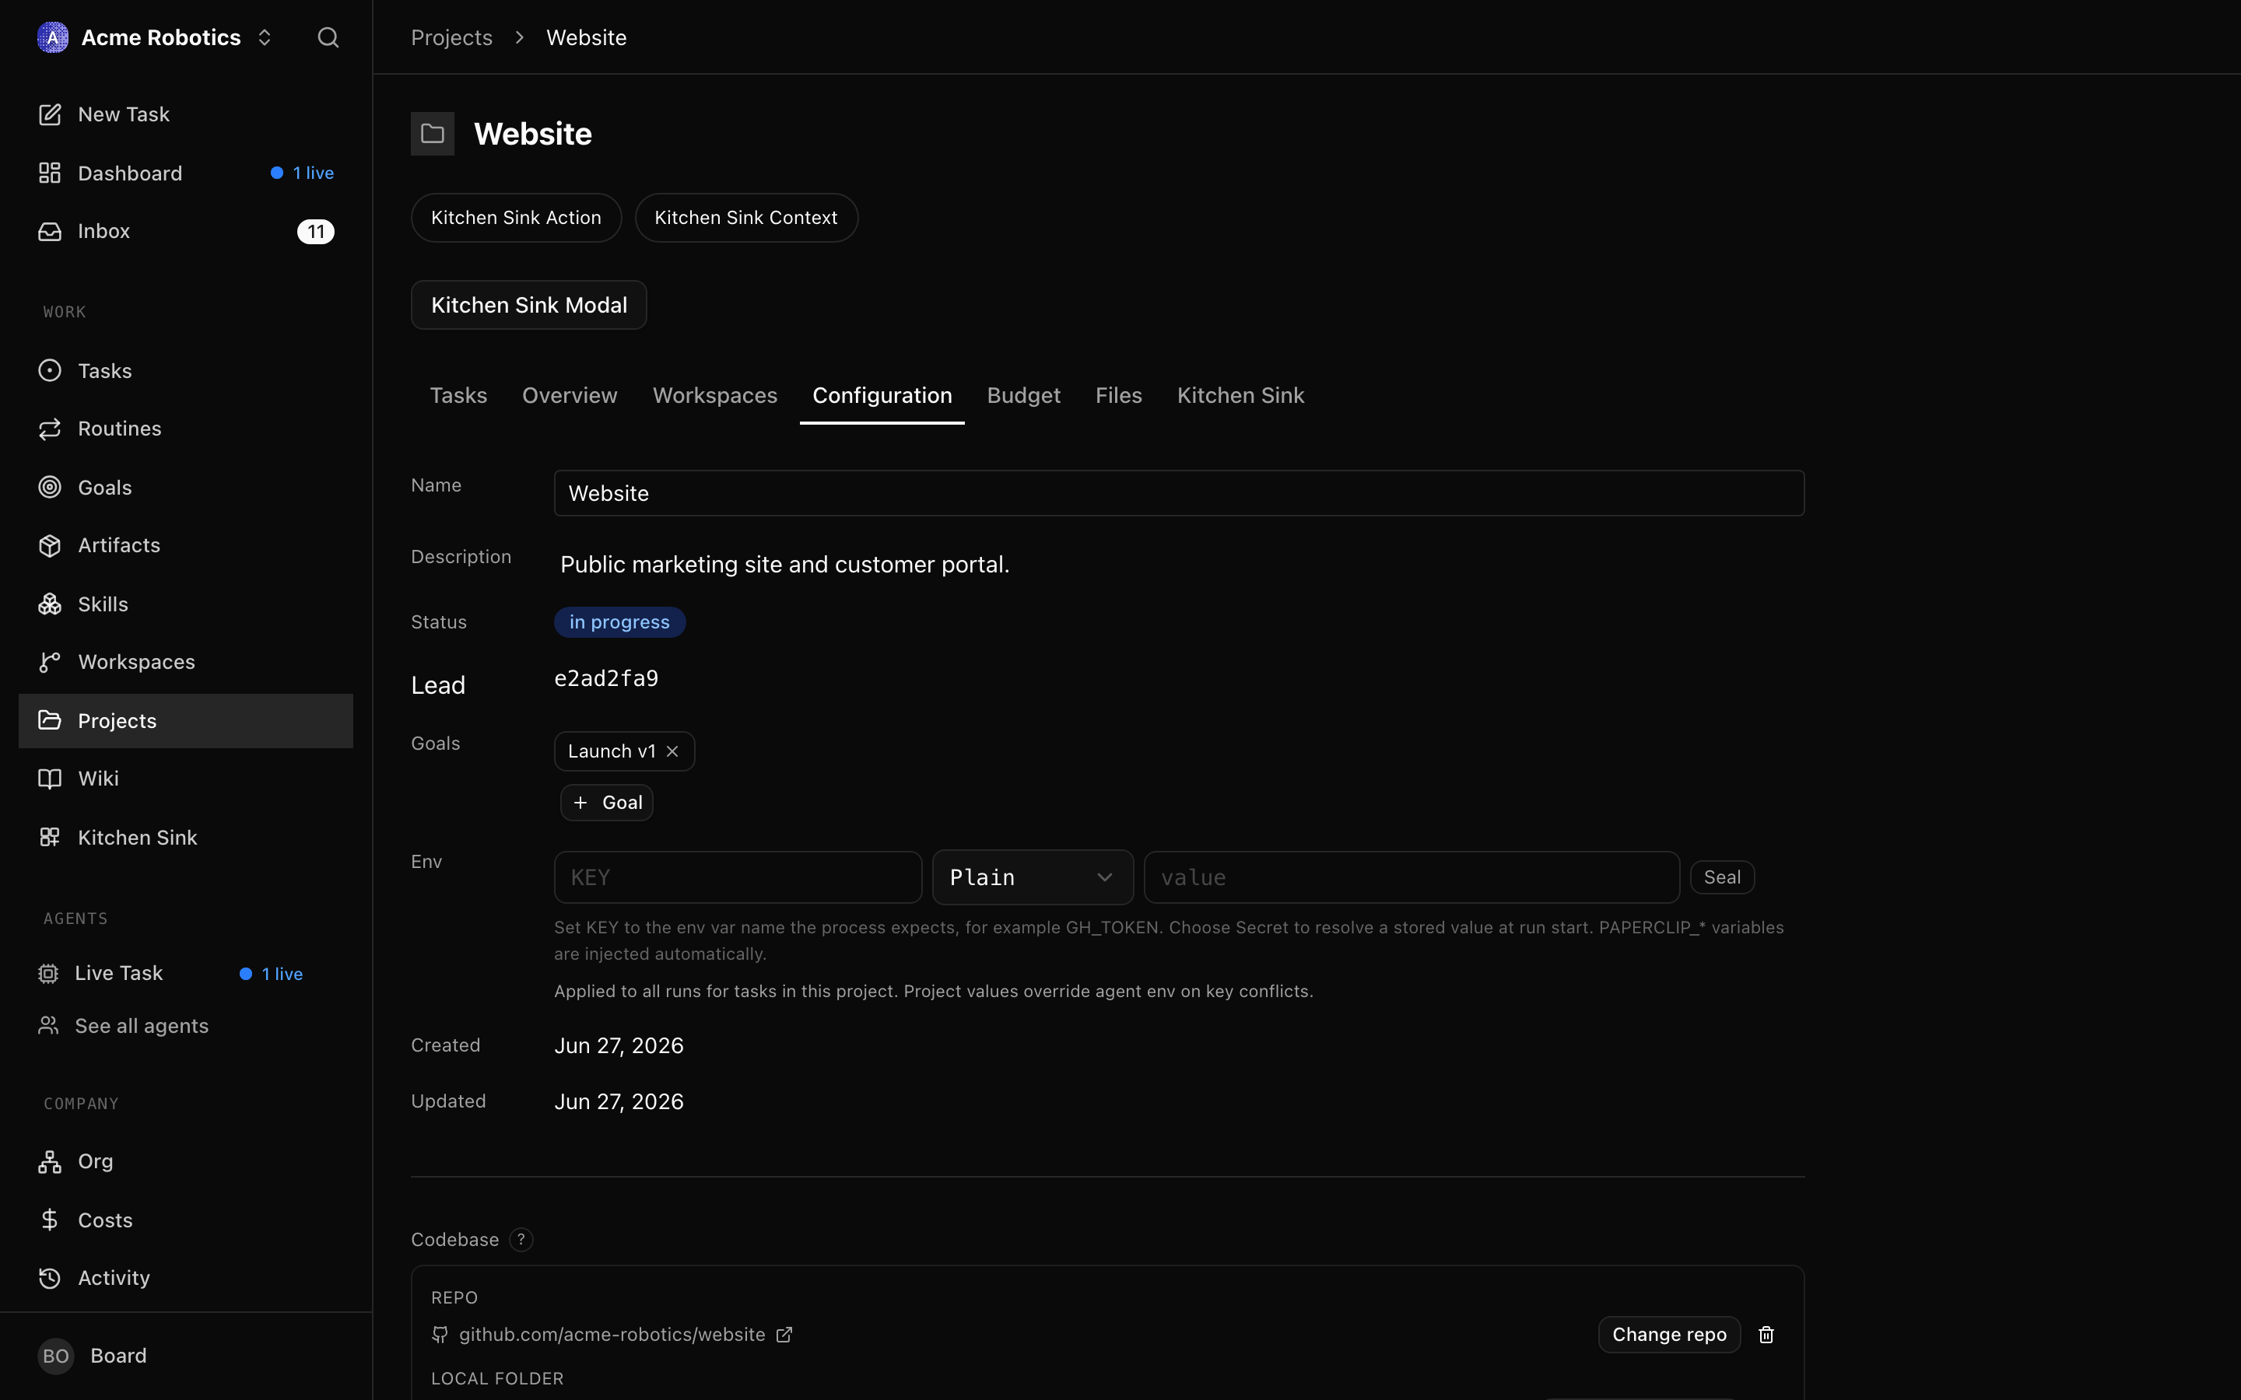Screen dimensions: 2241x1400
Task: Switch to the Files tab
Action: tap(1119, 395)
